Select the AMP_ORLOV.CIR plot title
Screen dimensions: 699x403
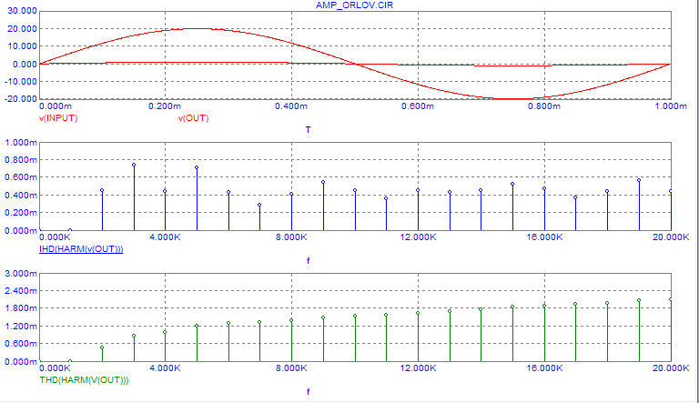tap(354, 5)
